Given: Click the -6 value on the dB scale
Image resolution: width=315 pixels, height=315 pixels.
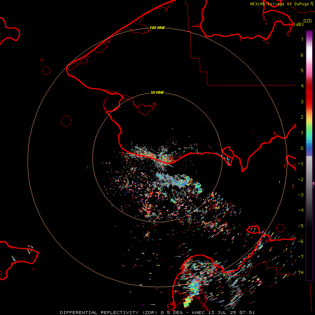Looking at the screenshot, I should click(301, 241).
